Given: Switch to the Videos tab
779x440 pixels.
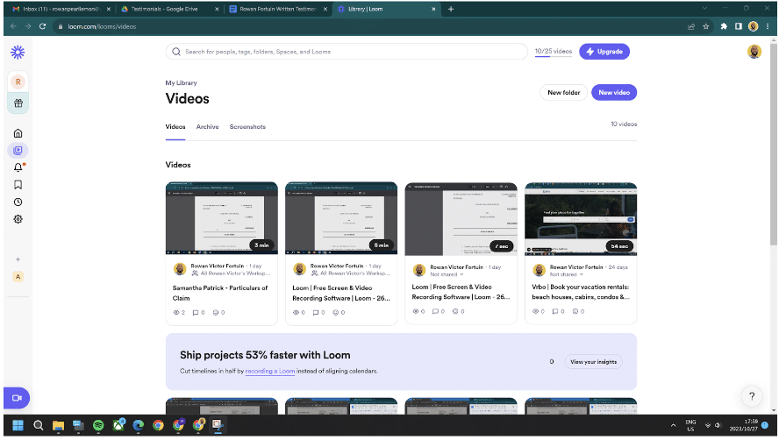Looking at the screenshot, I should (175, 127).
